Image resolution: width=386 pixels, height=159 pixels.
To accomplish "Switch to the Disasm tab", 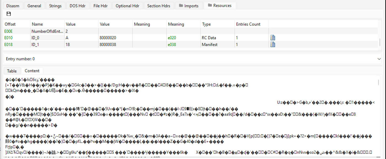I will 13,6.
